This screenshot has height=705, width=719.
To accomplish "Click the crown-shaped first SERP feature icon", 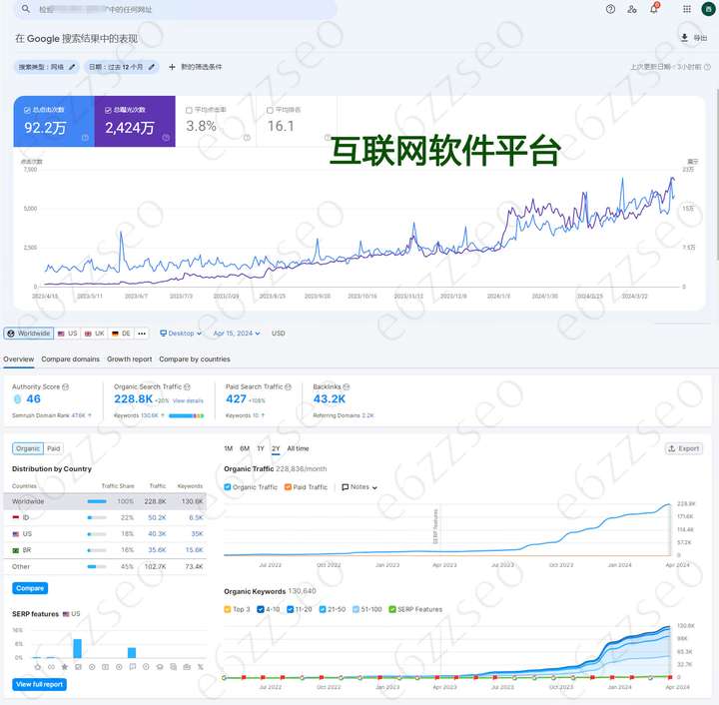I will coord(38,667).
